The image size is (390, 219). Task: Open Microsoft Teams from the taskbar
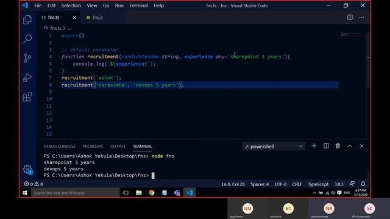pos(177,193)
